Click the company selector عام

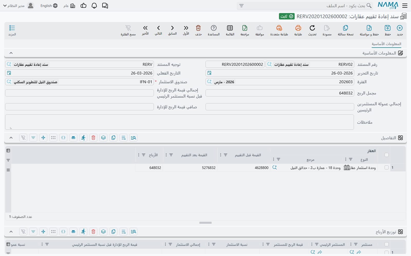pyautogui.click(x=69, y=6)
